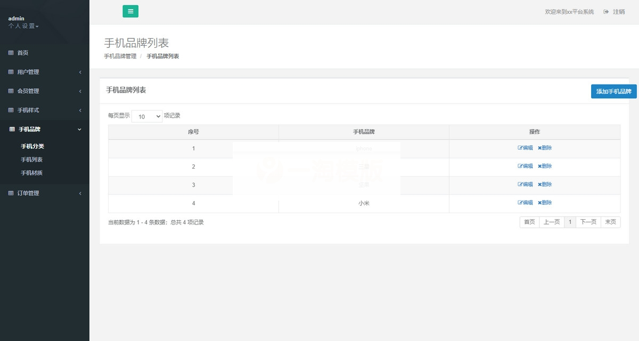This screenshot has height=341, width=639.
Task: Click the 添加手机品牌 button
Action: point(613,91)
